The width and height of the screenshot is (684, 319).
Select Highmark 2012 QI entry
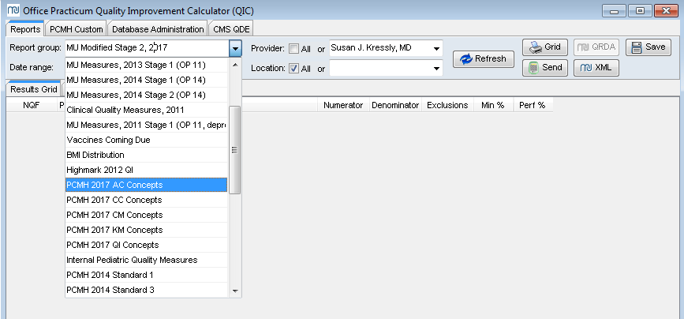pyautogui.click(x=147, y=170)
